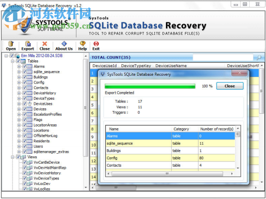
Task: Click Close button in export dialog
Action: point(230,86)
